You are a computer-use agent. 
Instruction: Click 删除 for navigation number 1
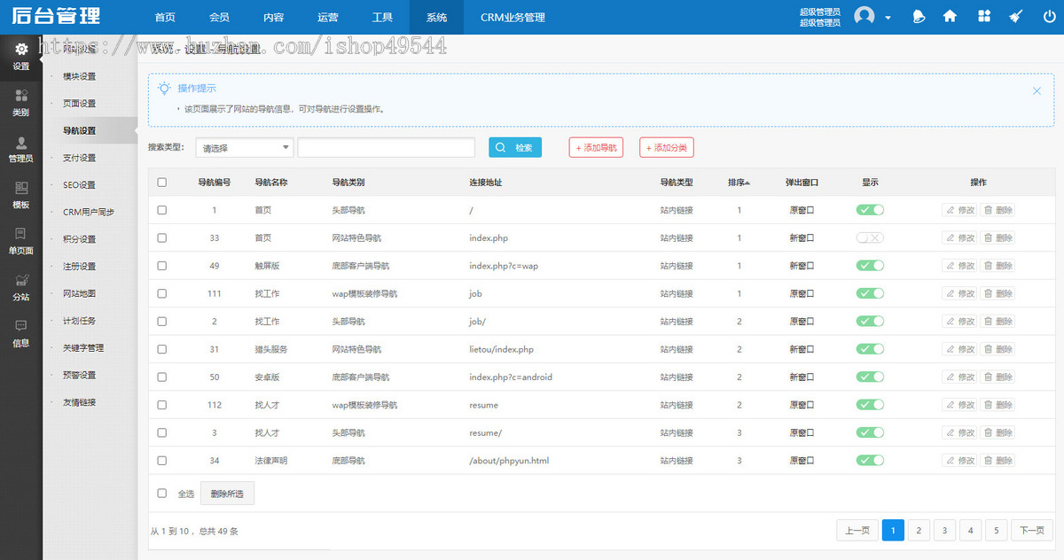click(x=997, y=210)
